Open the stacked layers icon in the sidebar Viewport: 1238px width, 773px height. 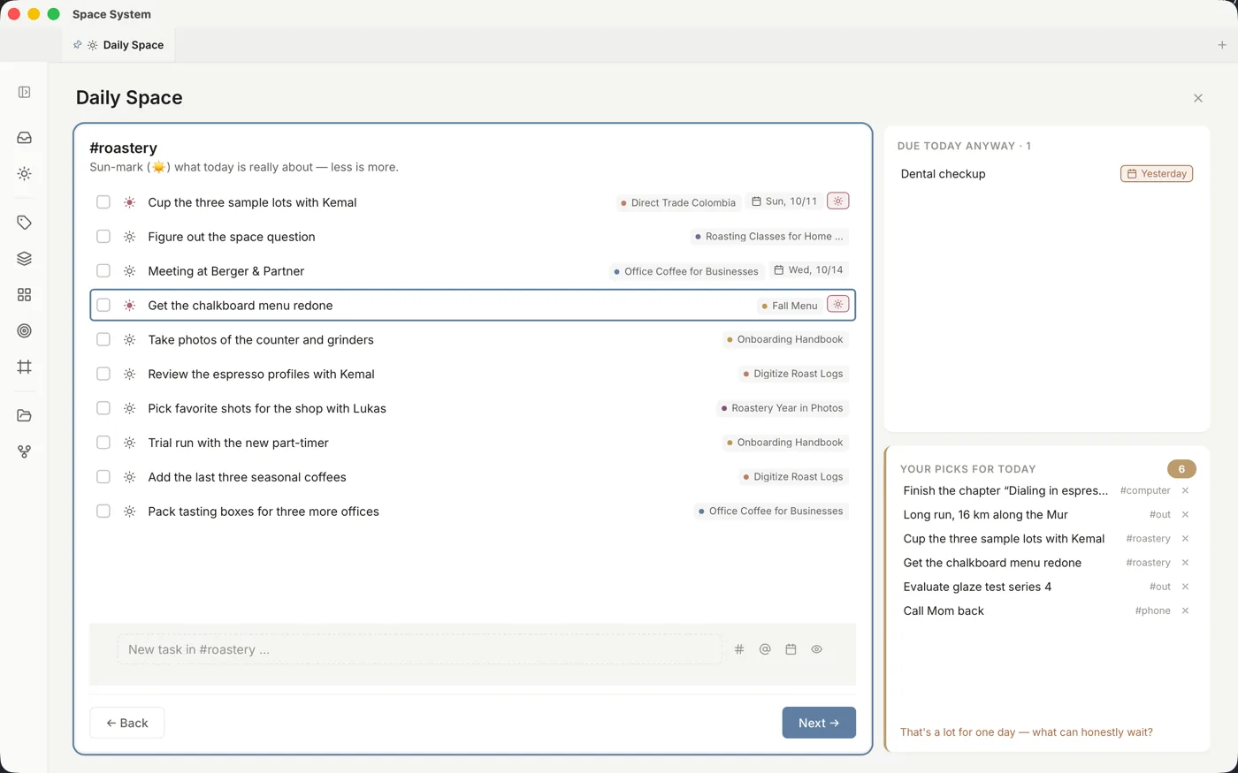[24, 259]
